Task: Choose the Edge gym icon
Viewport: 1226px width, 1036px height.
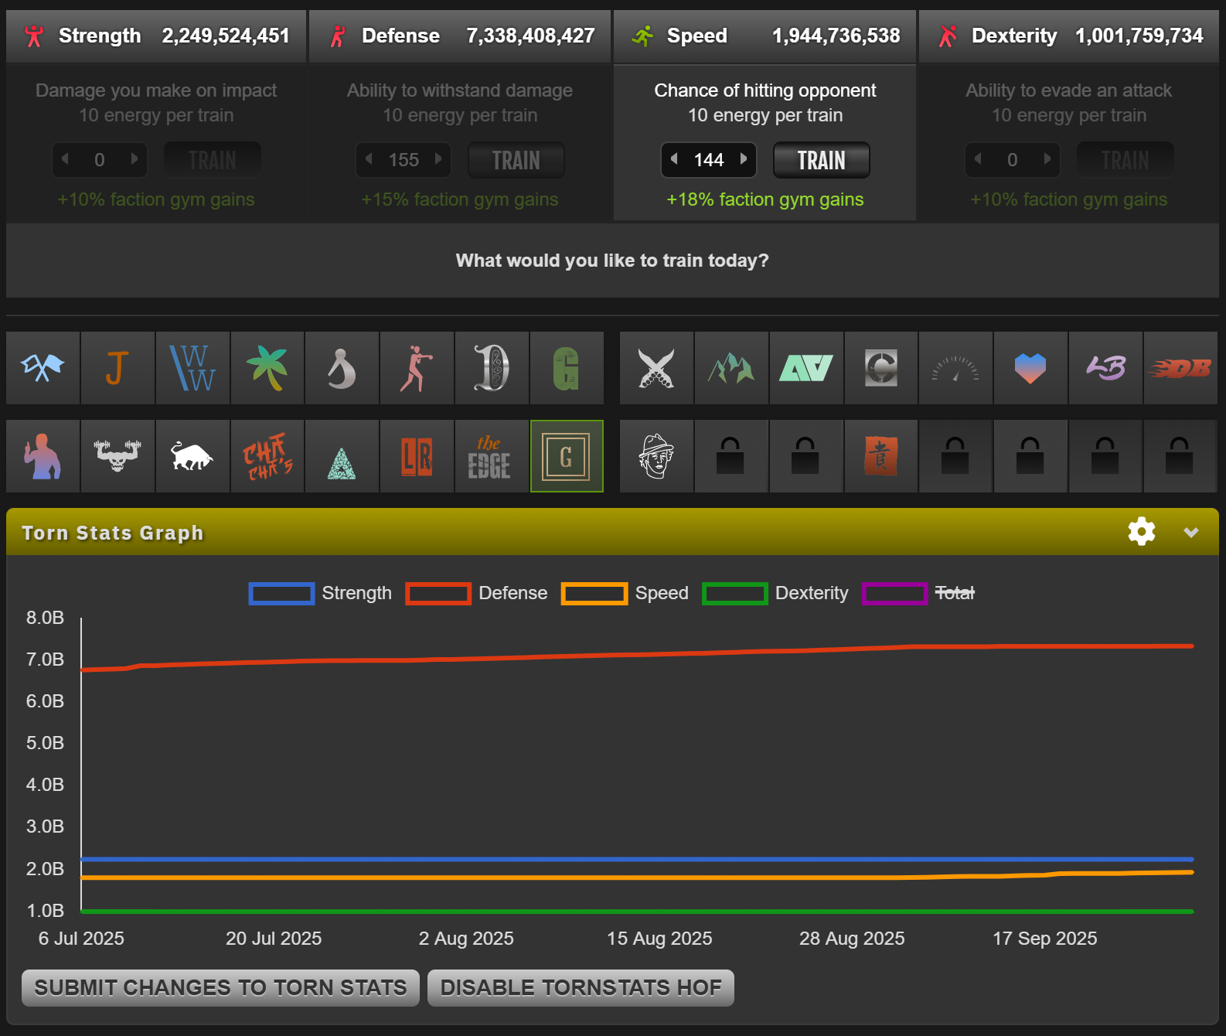Action: coord(492,456)
